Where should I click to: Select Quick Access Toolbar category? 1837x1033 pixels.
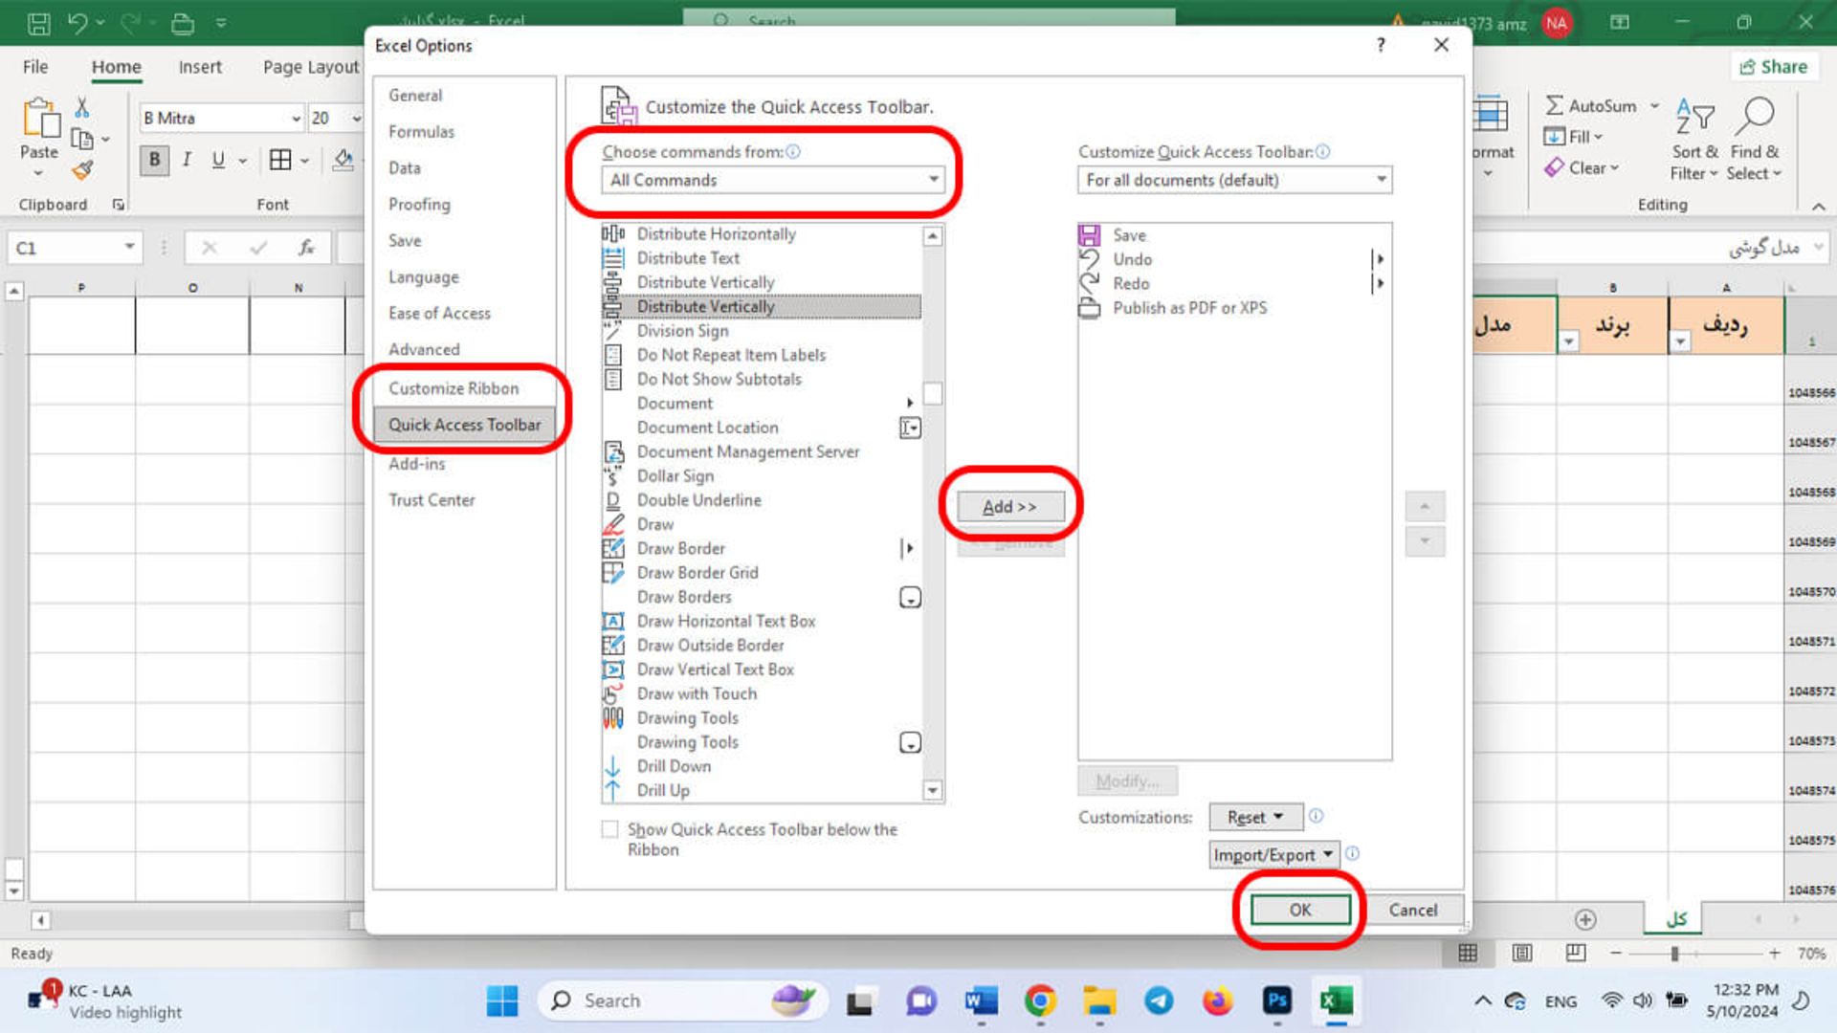464,425
